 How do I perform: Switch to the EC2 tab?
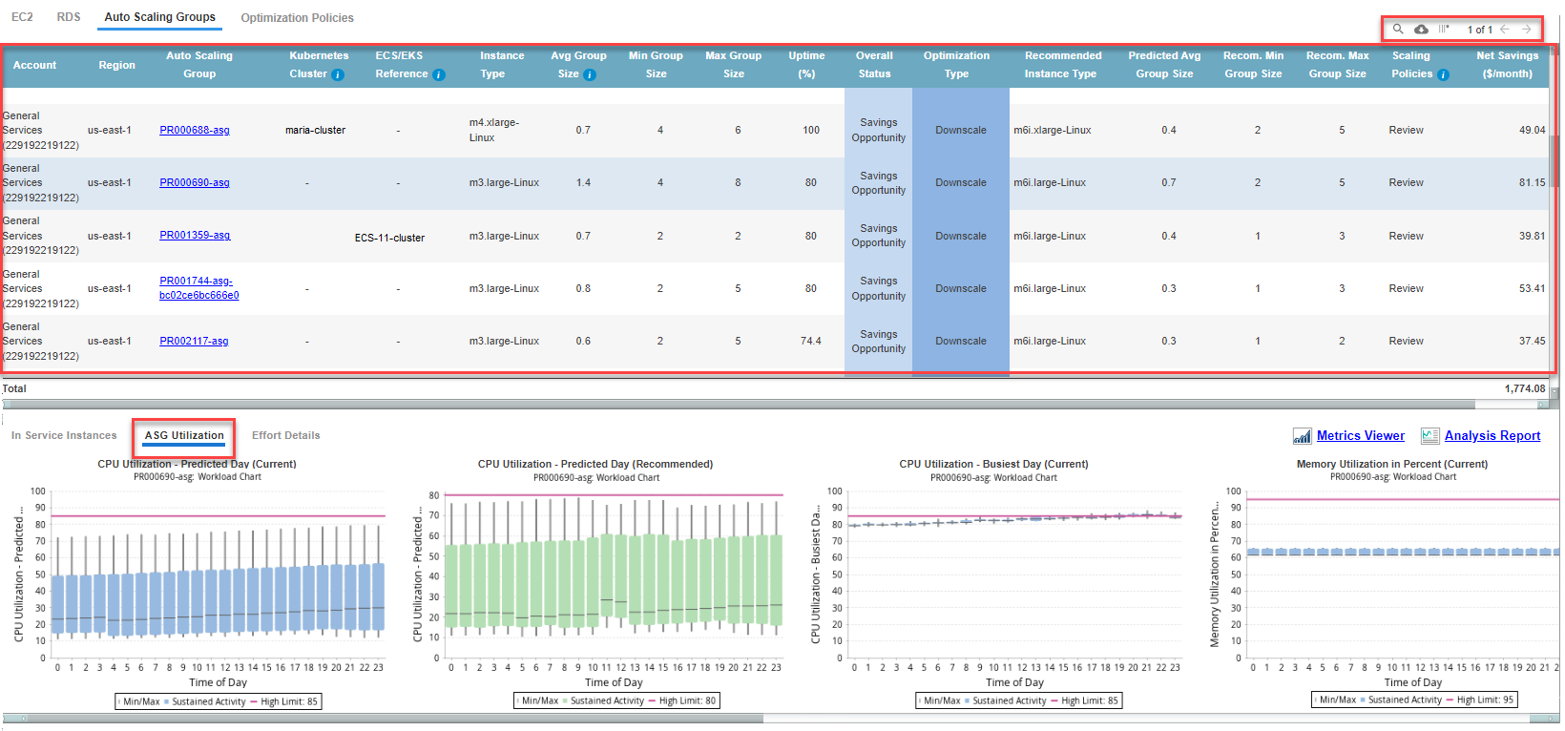pos(22,17)
